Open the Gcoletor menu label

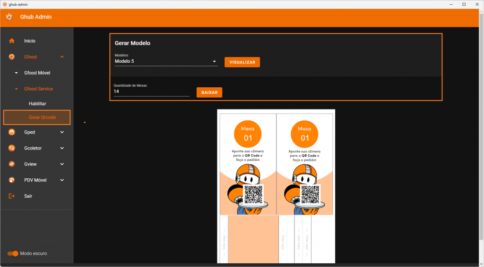tap(33, 148)
